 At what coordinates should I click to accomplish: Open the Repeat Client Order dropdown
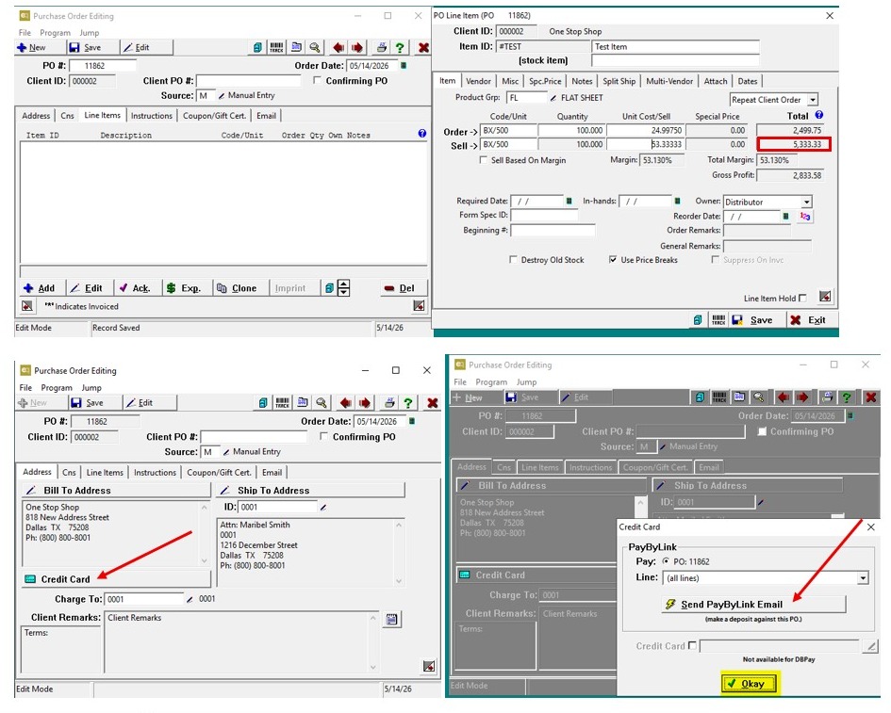(x=813, y=100)
